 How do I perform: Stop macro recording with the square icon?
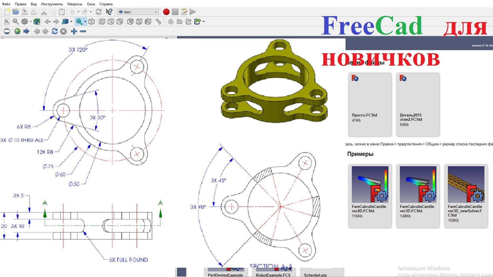[x=175, y=12]
